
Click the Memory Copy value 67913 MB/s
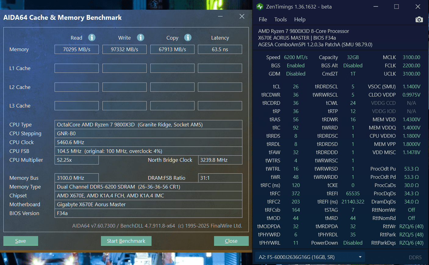[172, 49]
